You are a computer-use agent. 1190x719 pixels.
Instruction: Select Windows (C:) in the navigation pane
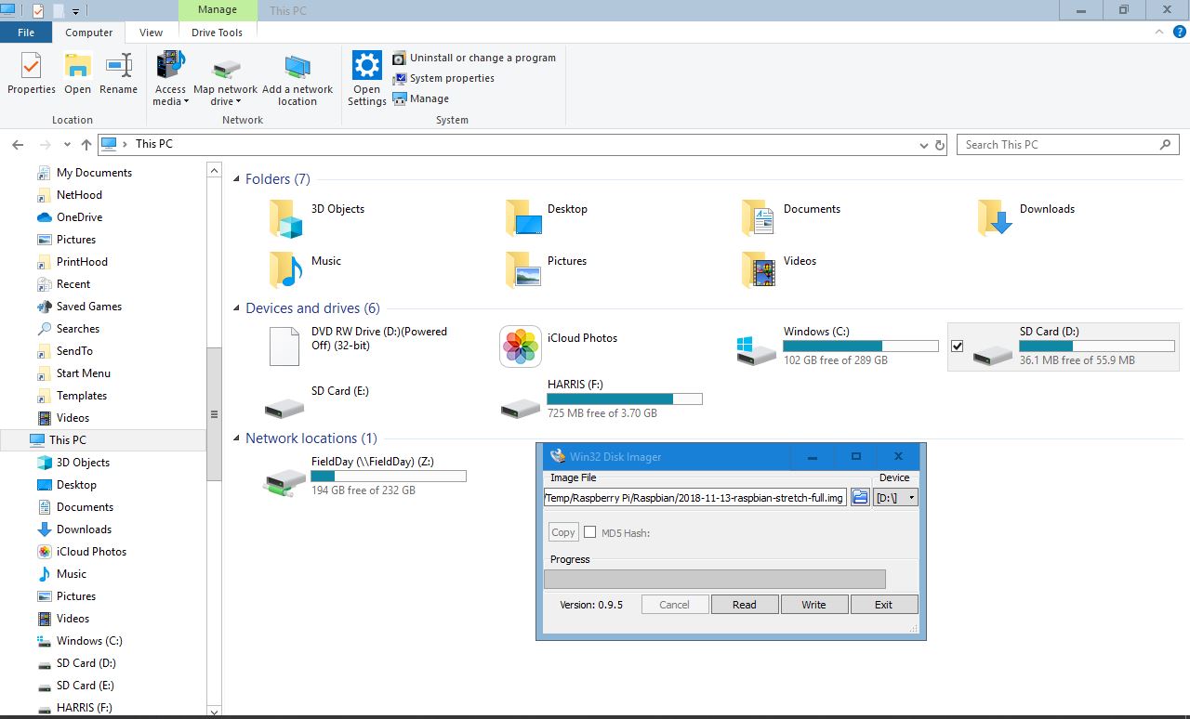coord(89,641)
